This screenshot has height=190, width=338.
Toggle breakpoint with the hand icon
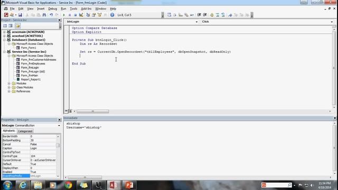pos(212,15)
